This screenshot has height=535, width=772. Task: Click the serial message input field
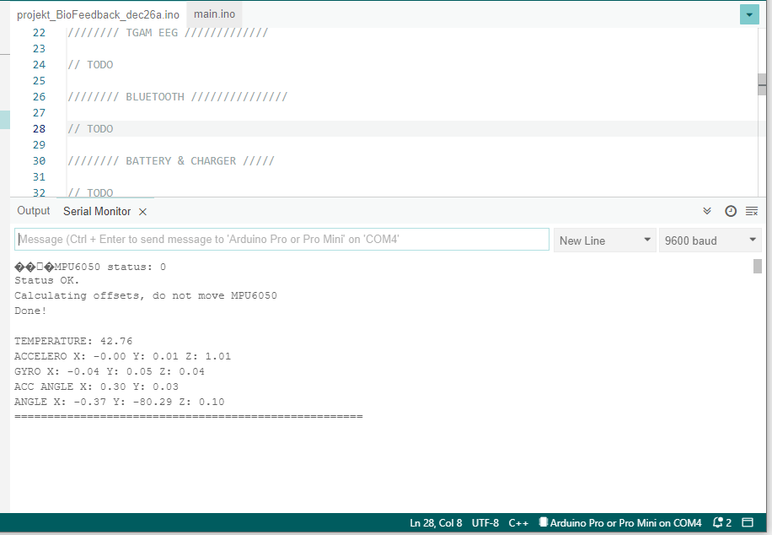281,240
